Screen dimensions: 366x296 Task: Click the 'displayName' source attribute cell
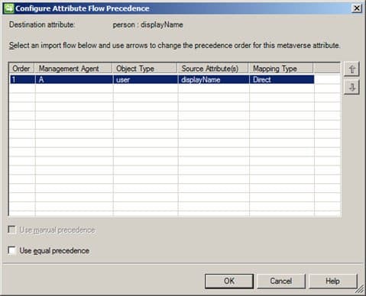pyautogui.click(x=213, y=79)
